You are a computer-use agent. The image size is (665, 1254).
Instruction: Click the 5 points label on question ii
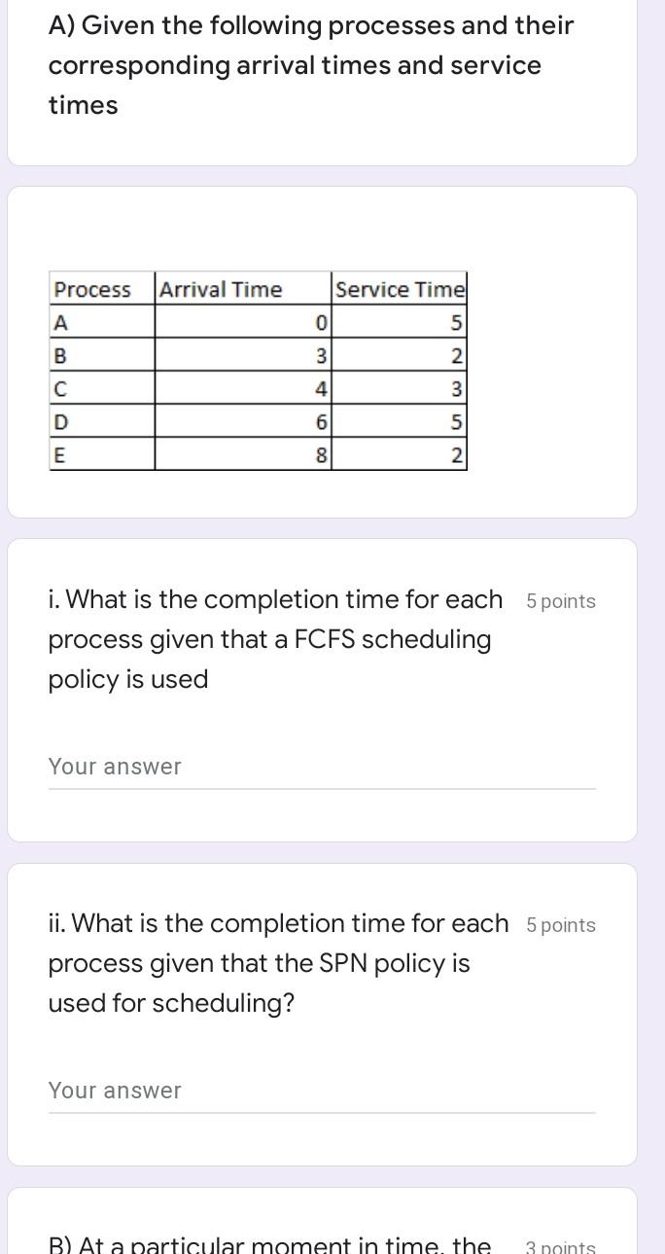tap(560, 925)
